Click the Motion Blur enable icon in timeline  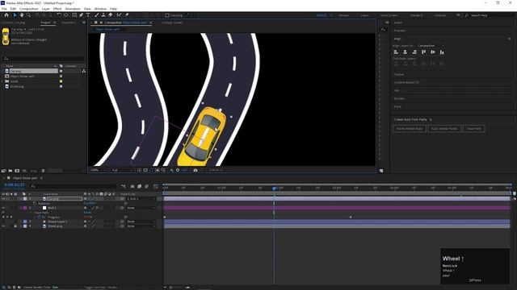tap(146, 186)
